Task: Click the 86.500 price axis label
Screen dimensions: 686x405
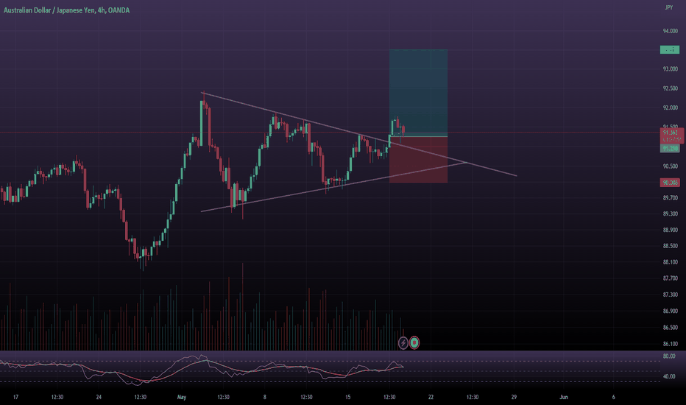Action: point(671,328)
